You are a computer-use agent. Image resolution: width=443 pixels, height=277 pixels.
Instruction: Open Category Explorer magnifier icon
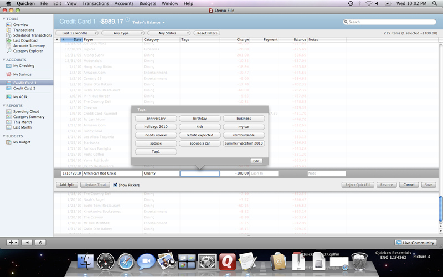pos(9,51)
